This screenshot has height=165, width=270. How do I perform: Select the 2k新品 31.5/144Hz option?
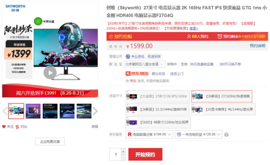pyautogui.click(x=157, y=109)
